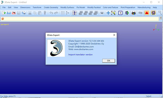This screenshot has width=163, height=98.
Task: Click the grey block icon in the toolbar
Action: [140, 13]
